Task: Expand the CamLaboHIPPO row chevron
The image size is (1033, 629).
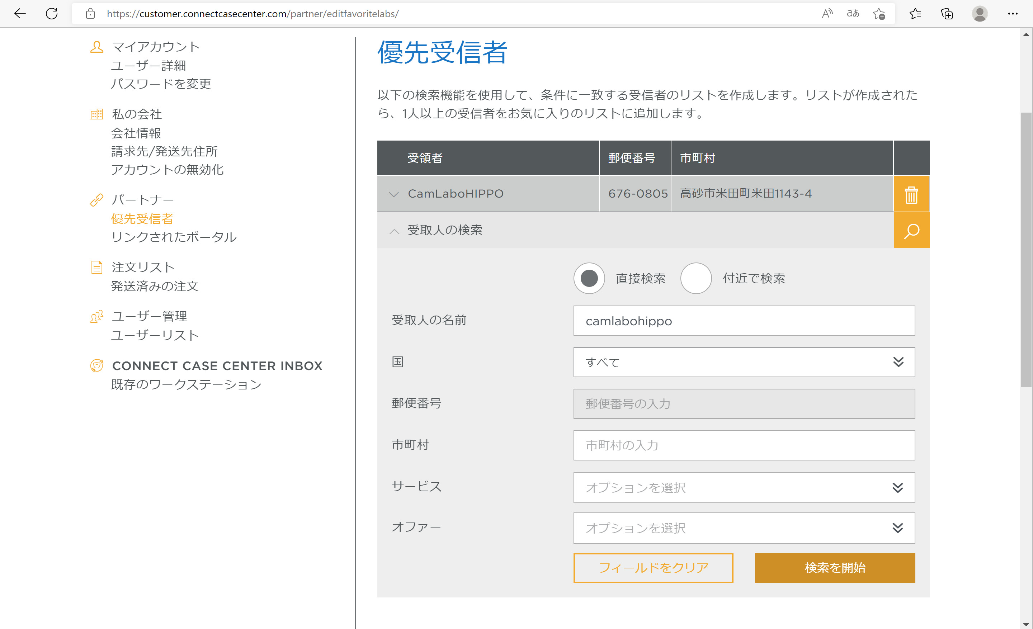Action: coord(393,194)
